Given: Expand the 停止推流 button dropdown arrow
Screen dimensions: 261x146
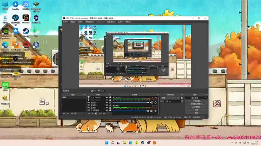Looking at the screenshot, I should point(206,98).
